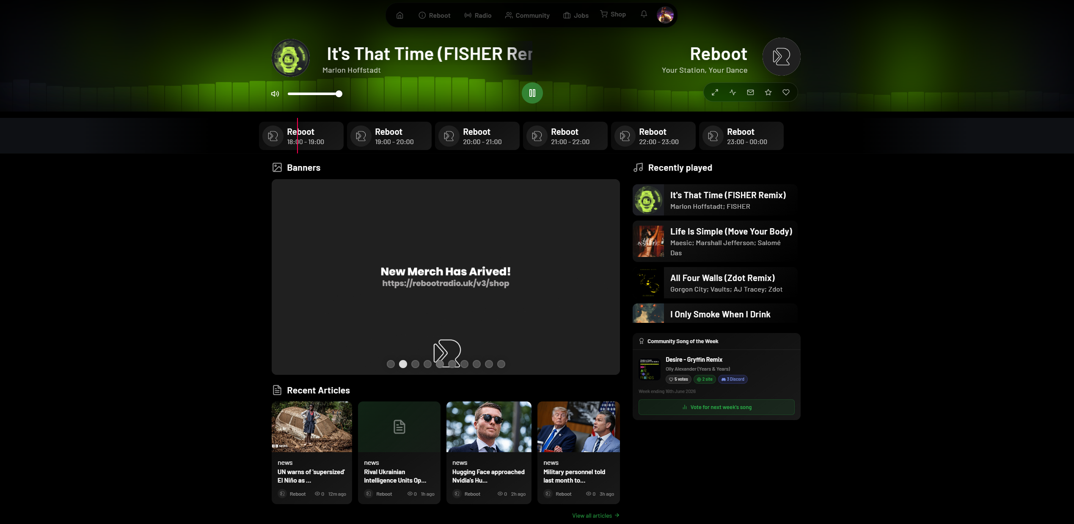Viewport: 1074px width, 524px height.
Task: Go to the first banner dot
Action: tap(391, 364)
